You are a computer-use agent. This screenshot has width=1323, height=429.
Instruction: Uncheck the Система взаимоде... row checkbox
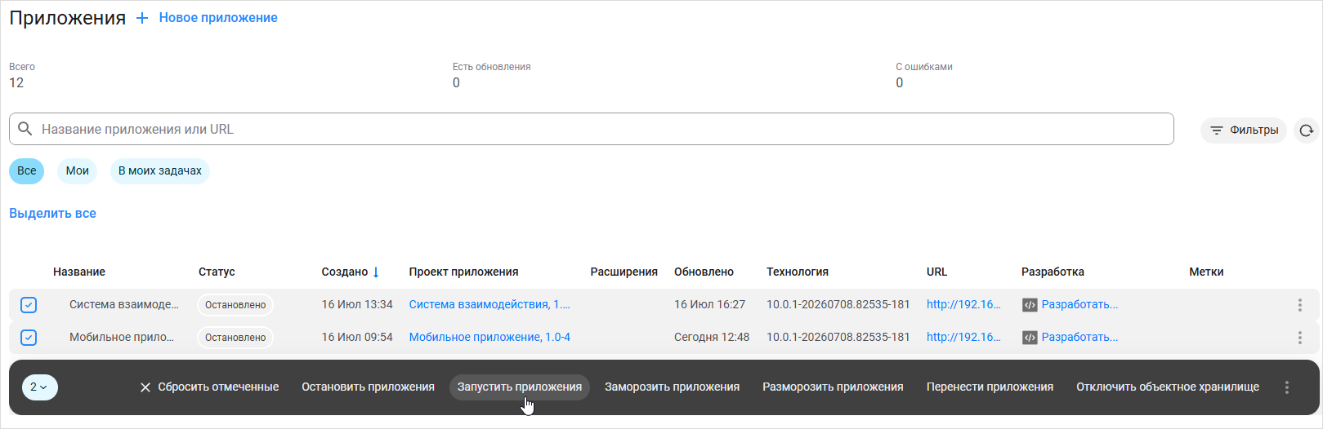[x=29, y=305]
